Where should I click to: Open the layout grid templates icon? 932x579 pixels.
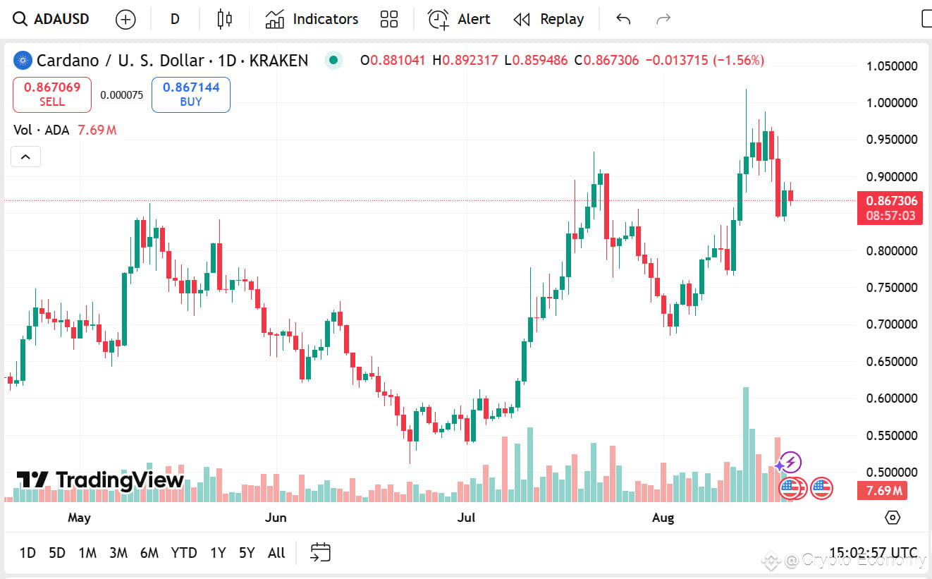[389, 19]
